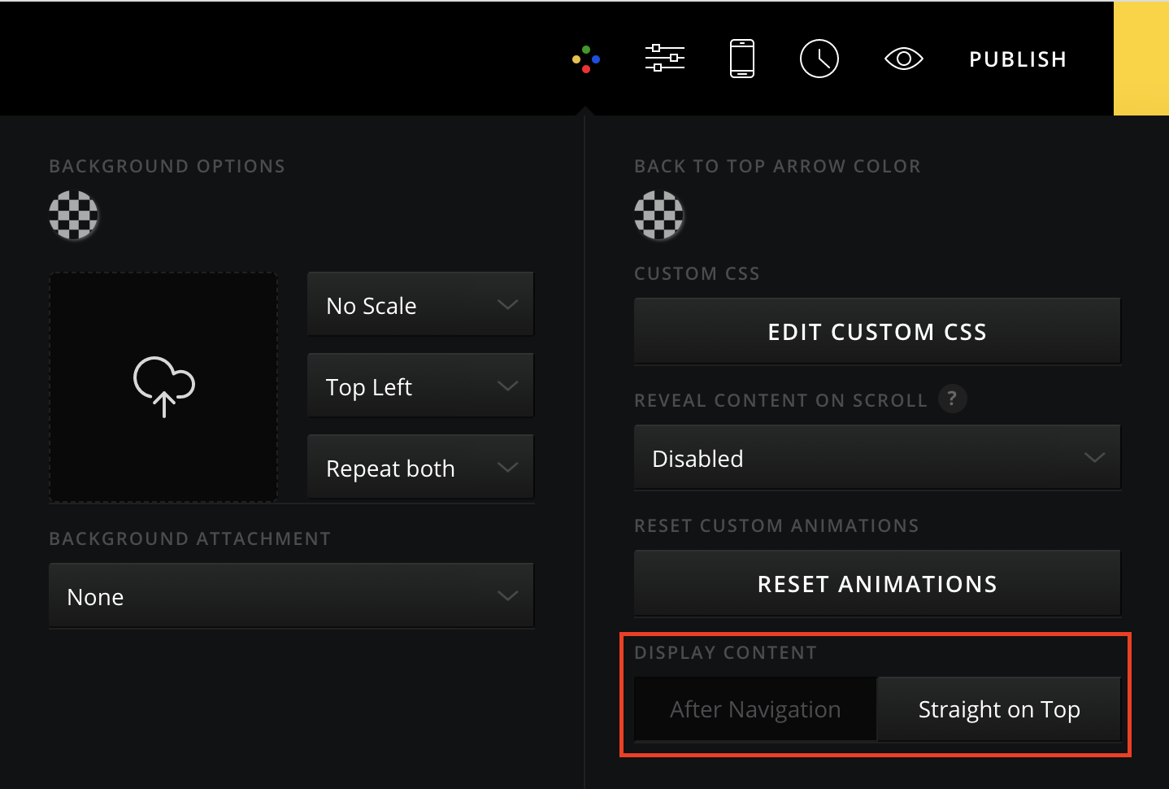Image resolution: width=1169 pixels, height=789 pixels.
Task: Pick the Background Options color swatch
Action: click(x=74, y=216)
